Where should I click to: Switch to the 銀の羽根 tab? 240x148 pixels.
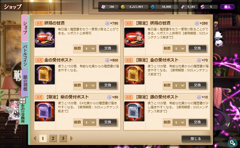(x=25, y=83)
